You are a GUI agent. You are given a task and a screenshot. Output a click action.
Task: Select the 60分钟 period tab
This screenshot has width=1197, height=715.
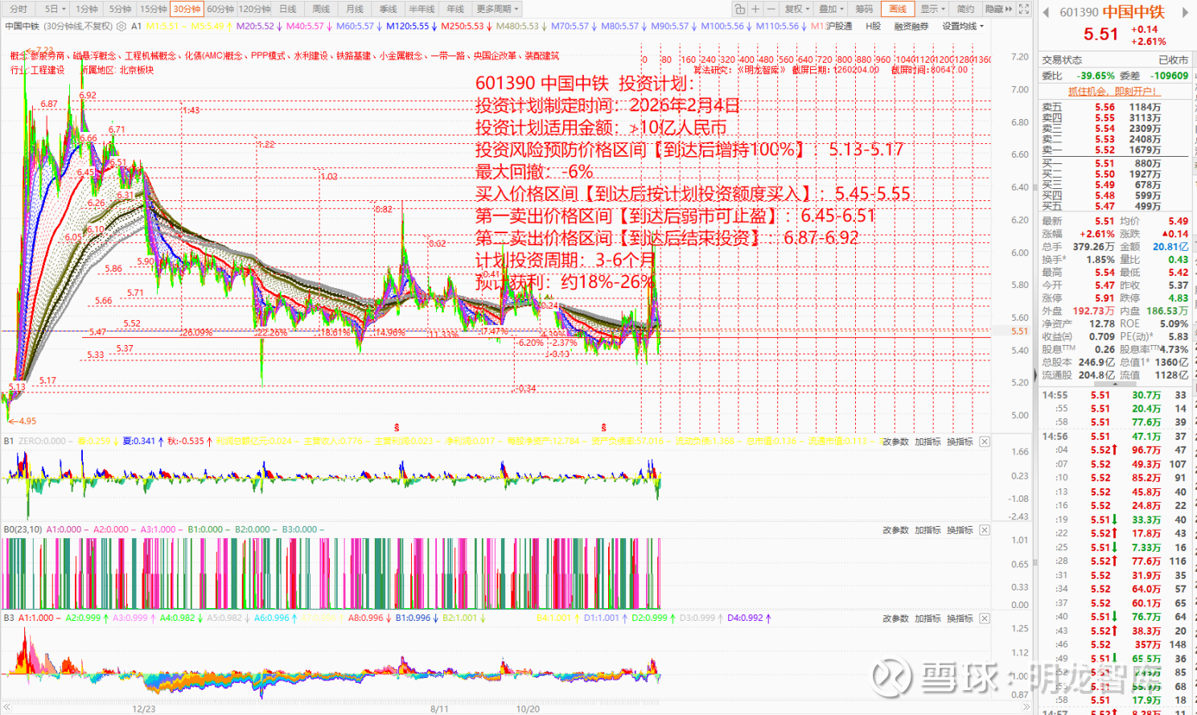coord(220,9)
